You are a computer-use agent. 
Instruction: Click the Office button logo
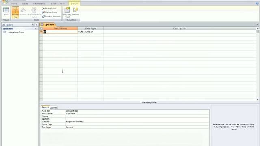click(5, 2)
